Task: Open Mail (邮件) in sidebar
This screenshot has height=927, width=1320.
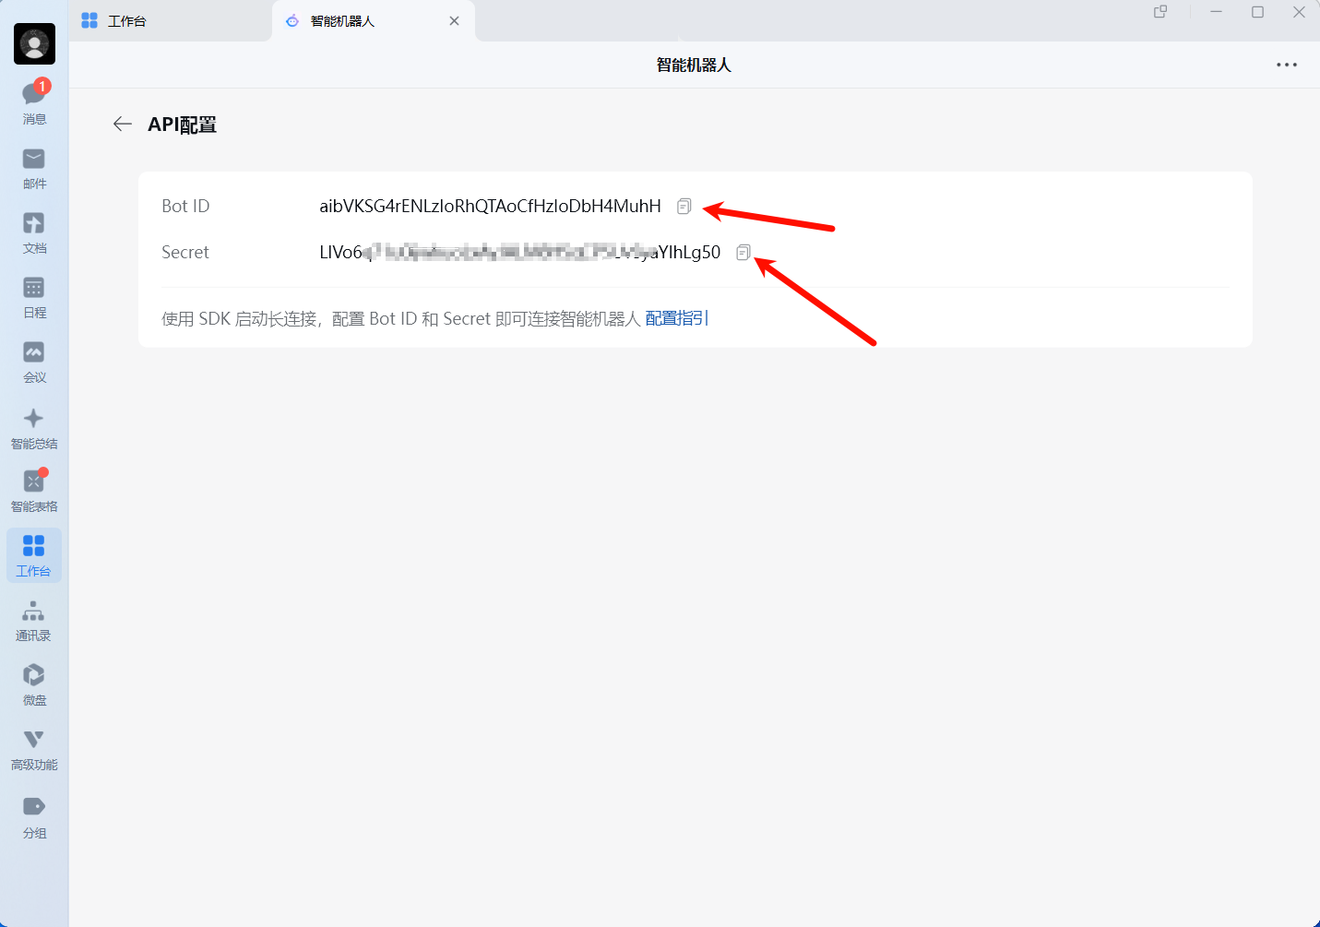Action: coord(34,169)
